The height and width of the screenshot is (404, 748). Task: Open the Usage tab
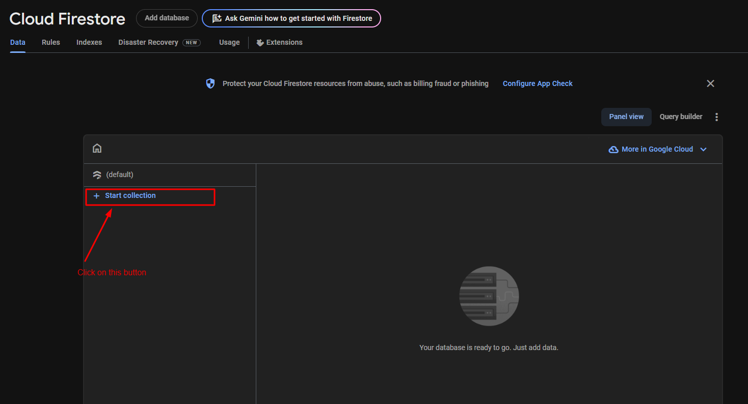click(x=229, y=42)
